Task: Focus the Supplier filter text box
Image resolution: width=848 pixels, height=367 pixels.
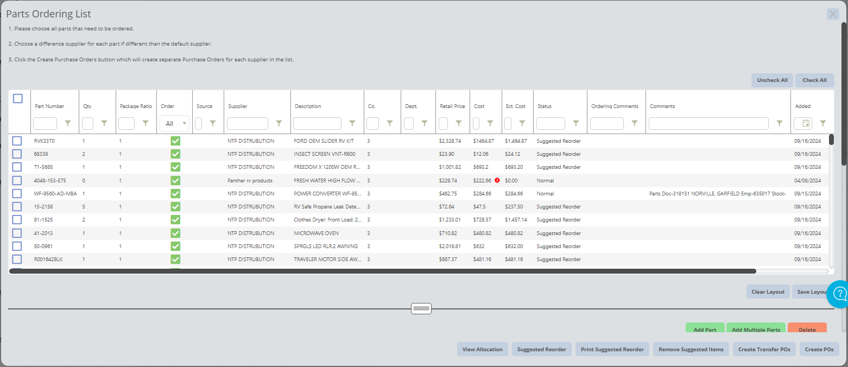Action: point(248,124)
